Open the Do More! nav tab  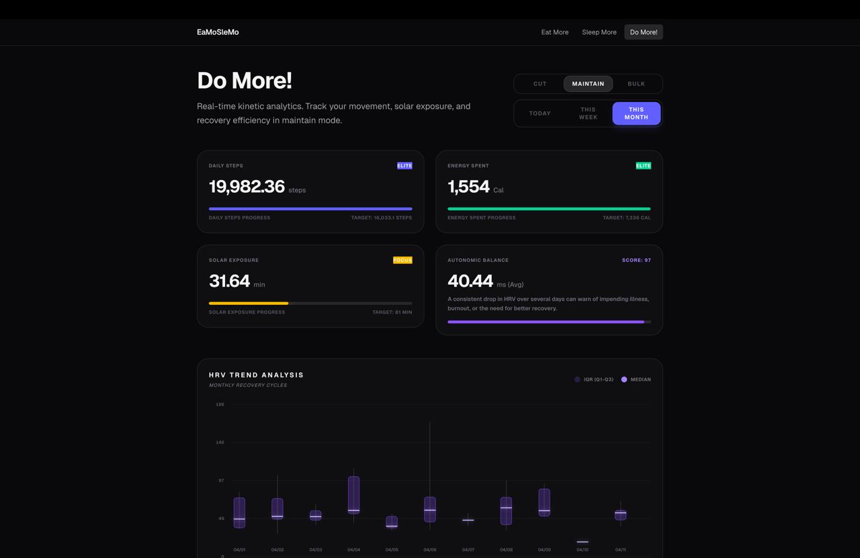(x=644, y=32)
